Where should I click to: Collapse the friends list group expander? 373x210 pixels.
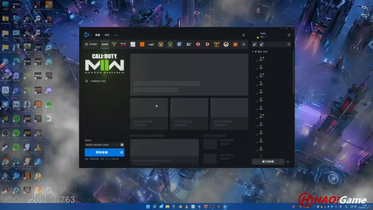(x=253, y=52)
